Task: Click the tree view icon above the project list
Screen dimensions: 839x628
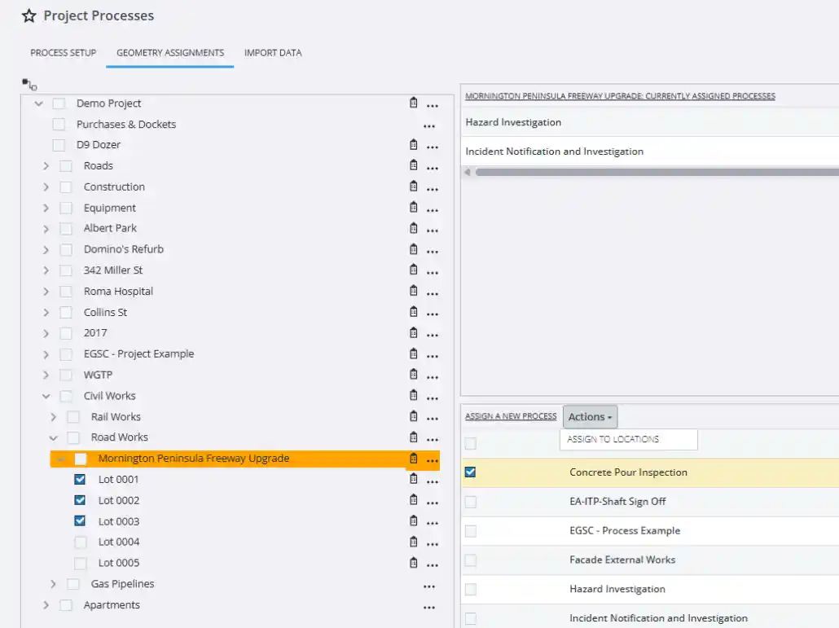Action: pos(27,84)
